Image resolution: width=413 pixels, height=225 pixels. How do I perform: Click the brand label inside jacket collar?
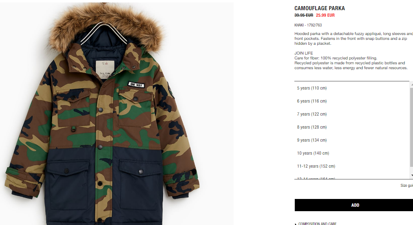tap(105, 70)
